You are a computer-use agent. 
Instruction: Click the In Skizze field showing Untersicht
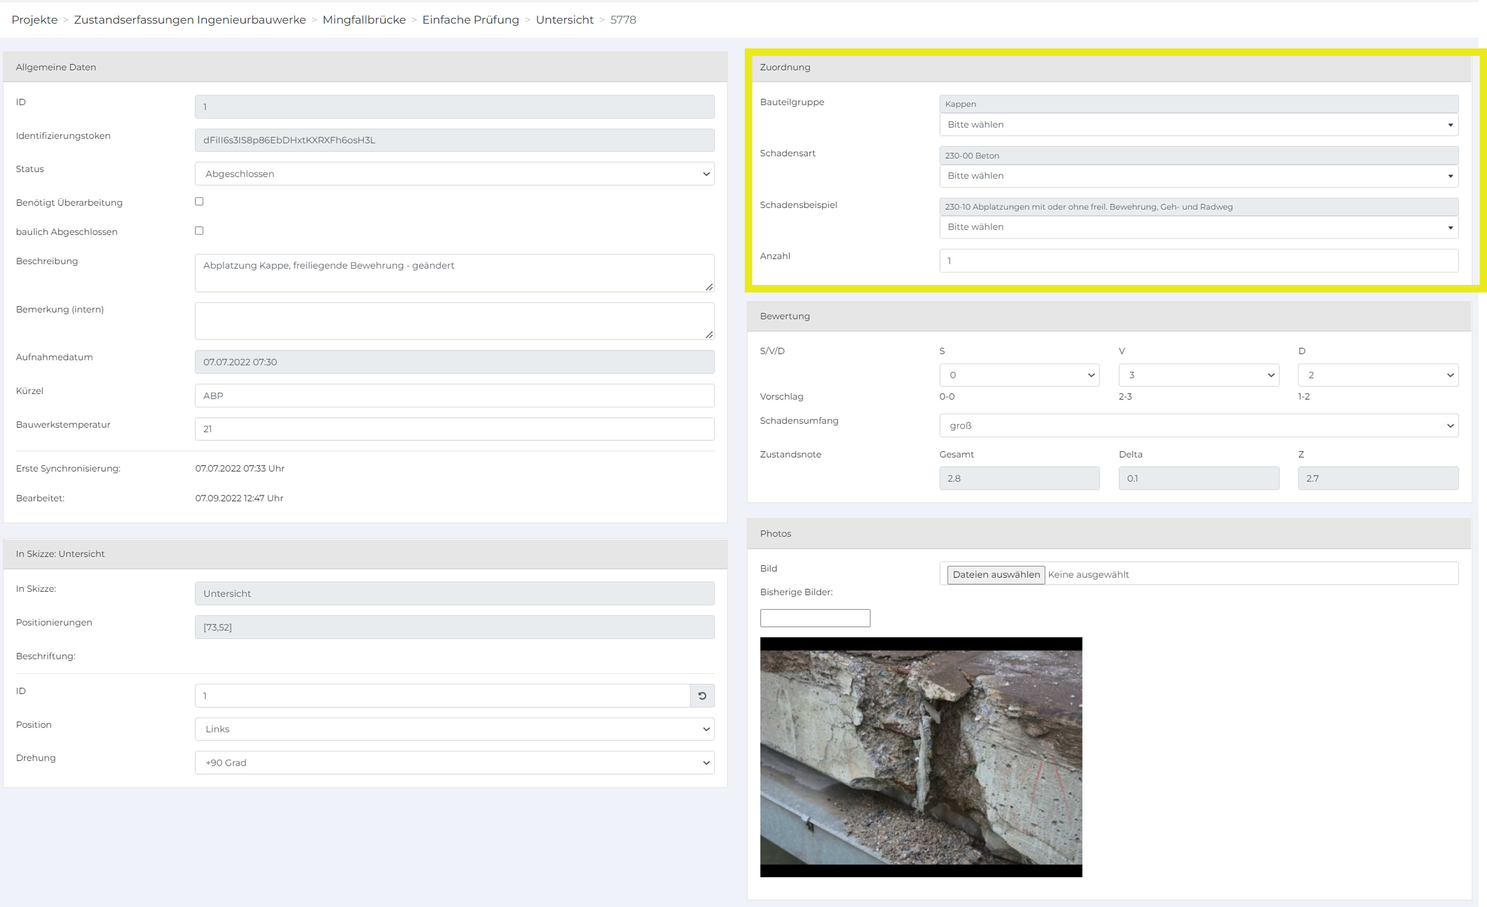pos(454,594)
